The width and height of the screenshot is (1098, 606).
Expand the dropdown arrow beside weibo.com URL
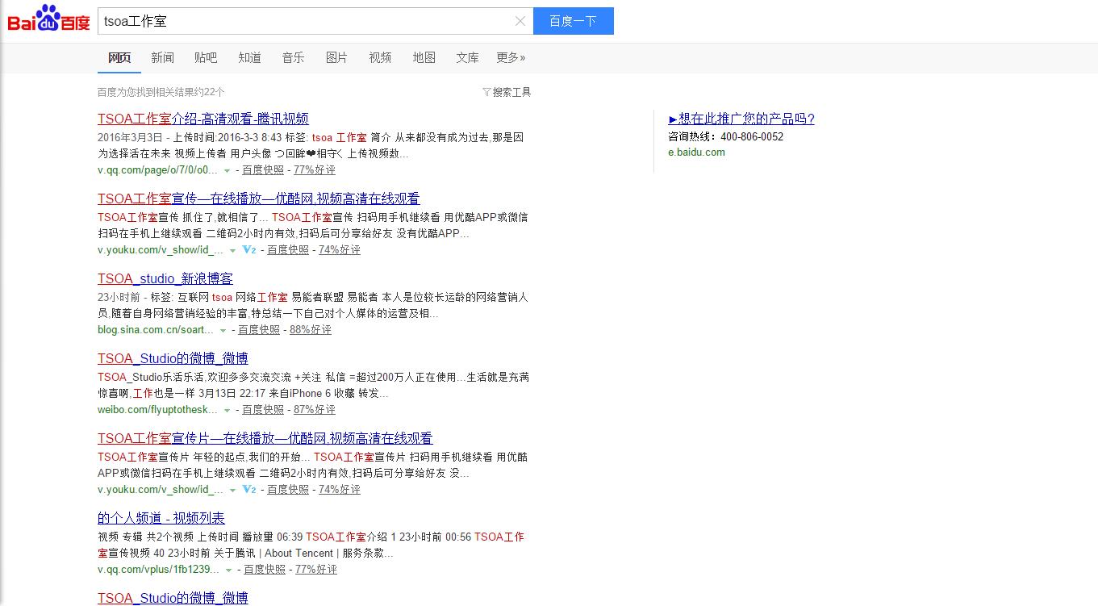coord(227,411)
